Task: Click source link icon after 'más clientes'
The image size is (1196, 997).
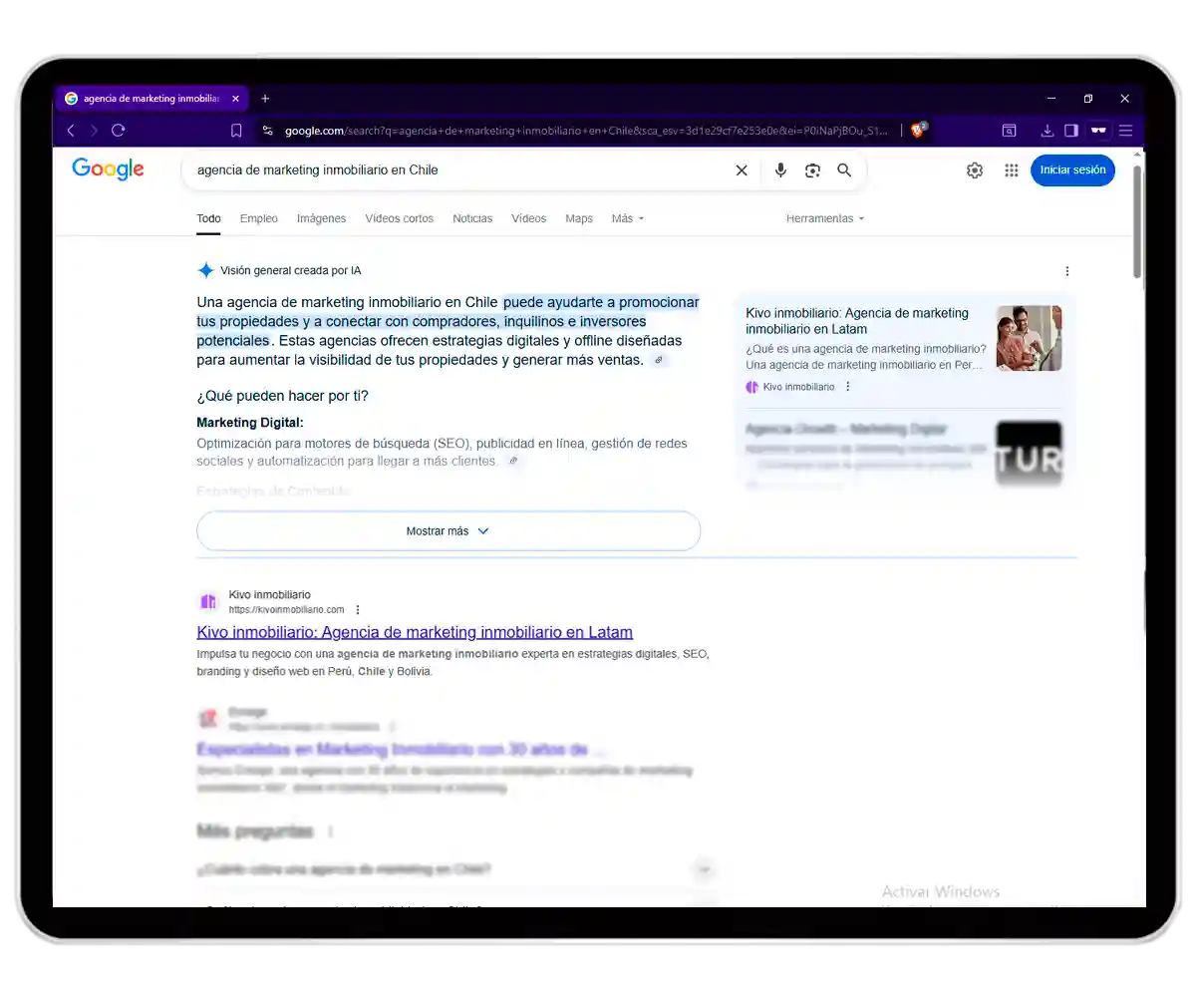Action: click(x=513, y=461)
